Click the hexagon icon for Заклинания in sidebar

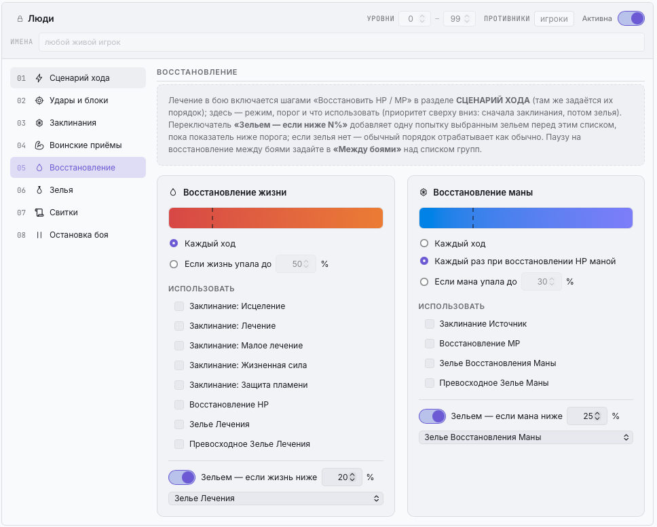pyautogui.click(x=39, y=123)
